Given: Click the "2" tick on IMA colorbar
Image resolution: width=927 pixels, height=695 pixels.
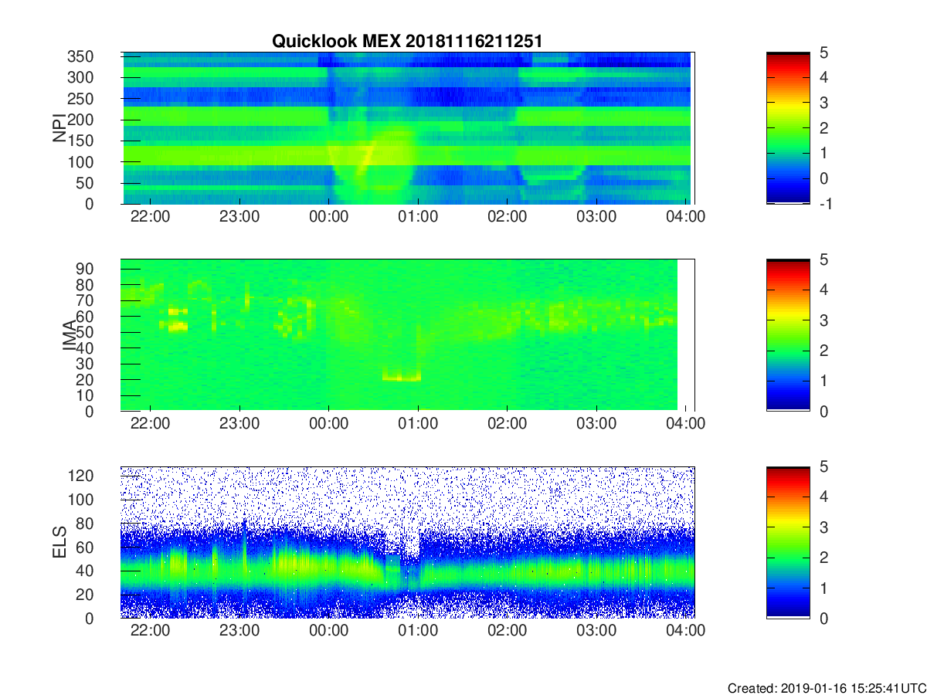Looking at the screenshot, I should pyautogui.click(x=823, y=351).
